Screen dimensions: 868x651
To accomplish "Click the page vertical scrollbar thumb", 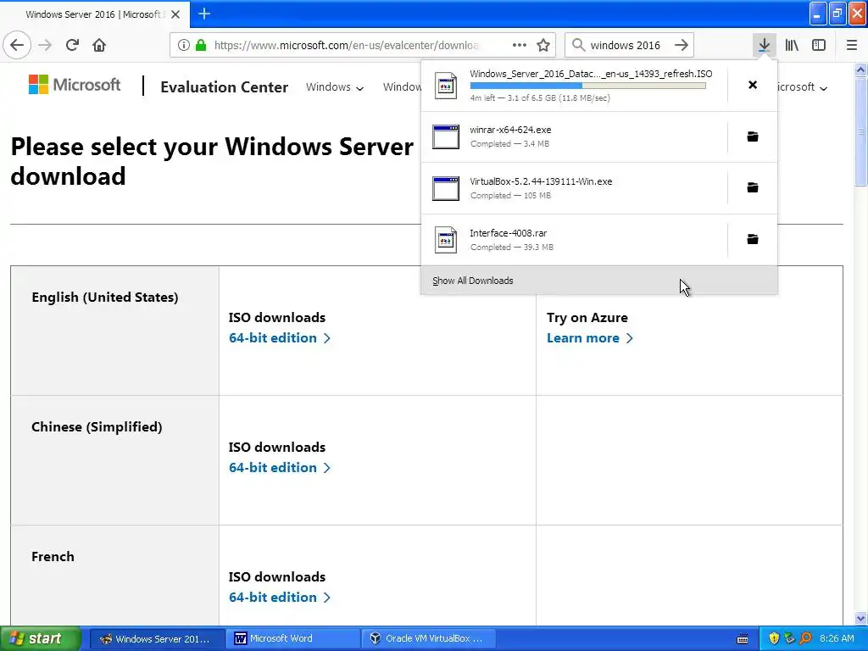I will click(x=860, y=131).
